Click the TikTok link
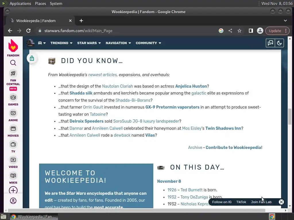The width and height of the screenshot is (294, 220). coord(241,202)
